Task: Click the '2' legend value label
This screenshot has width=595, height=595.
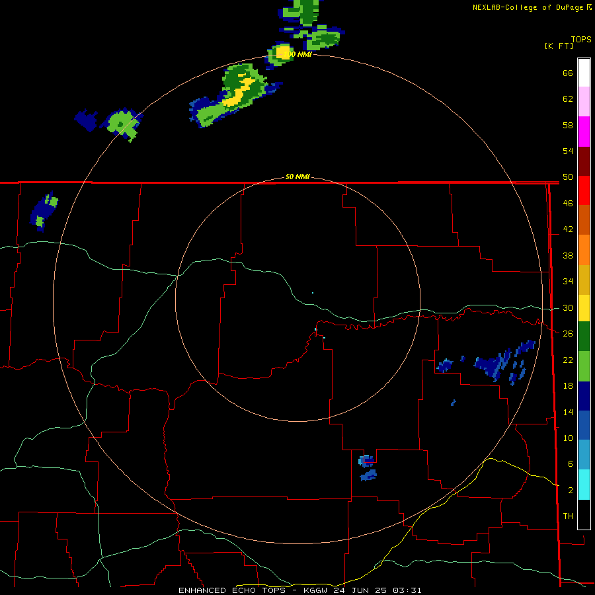Action: tap(571, 491)
